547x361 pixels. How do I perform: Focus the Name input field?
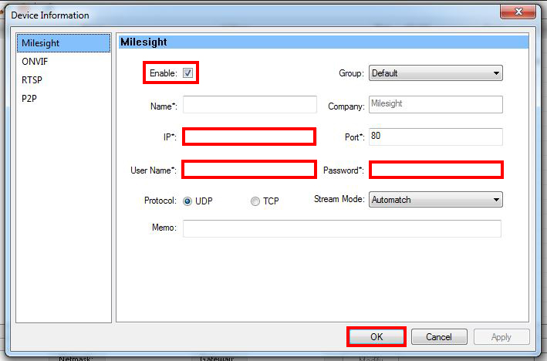point(250,105)
